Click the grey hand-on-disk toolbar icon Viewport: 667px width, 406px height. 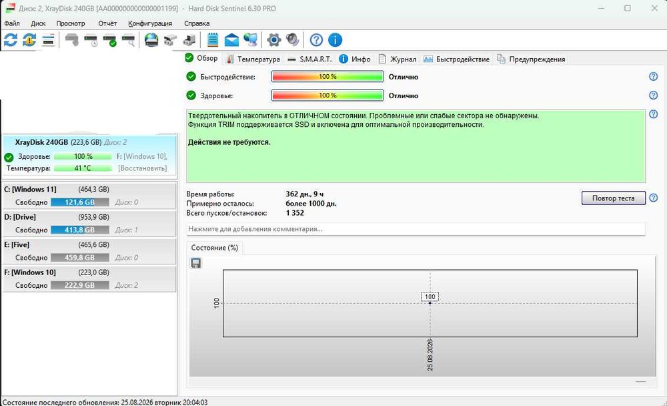[72, 40]
